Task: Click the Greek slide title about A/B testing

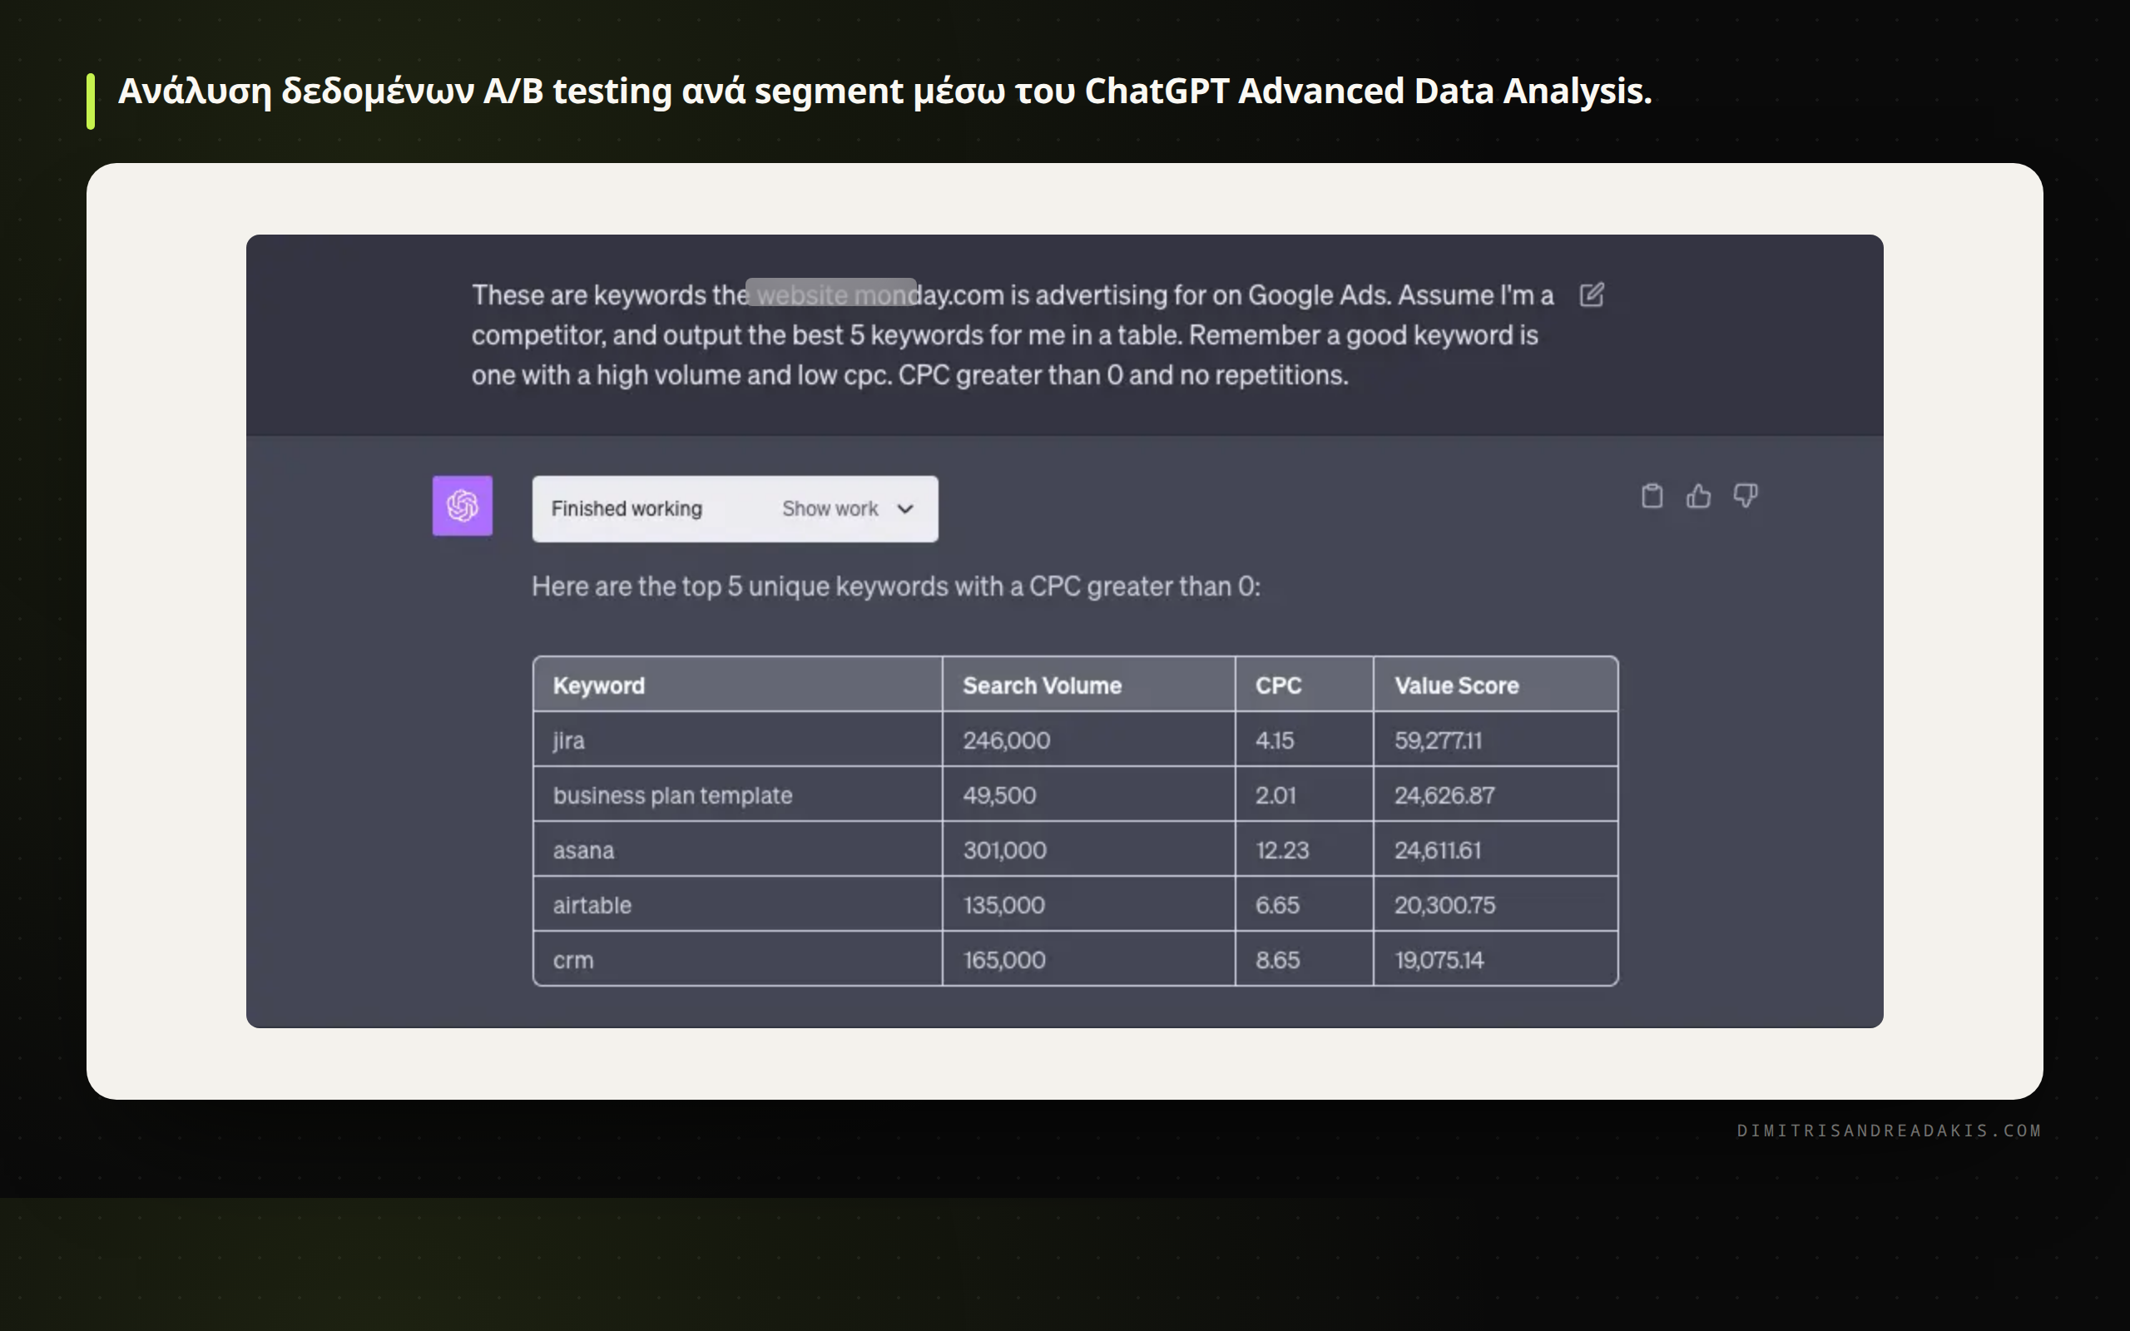Action: 884,91
